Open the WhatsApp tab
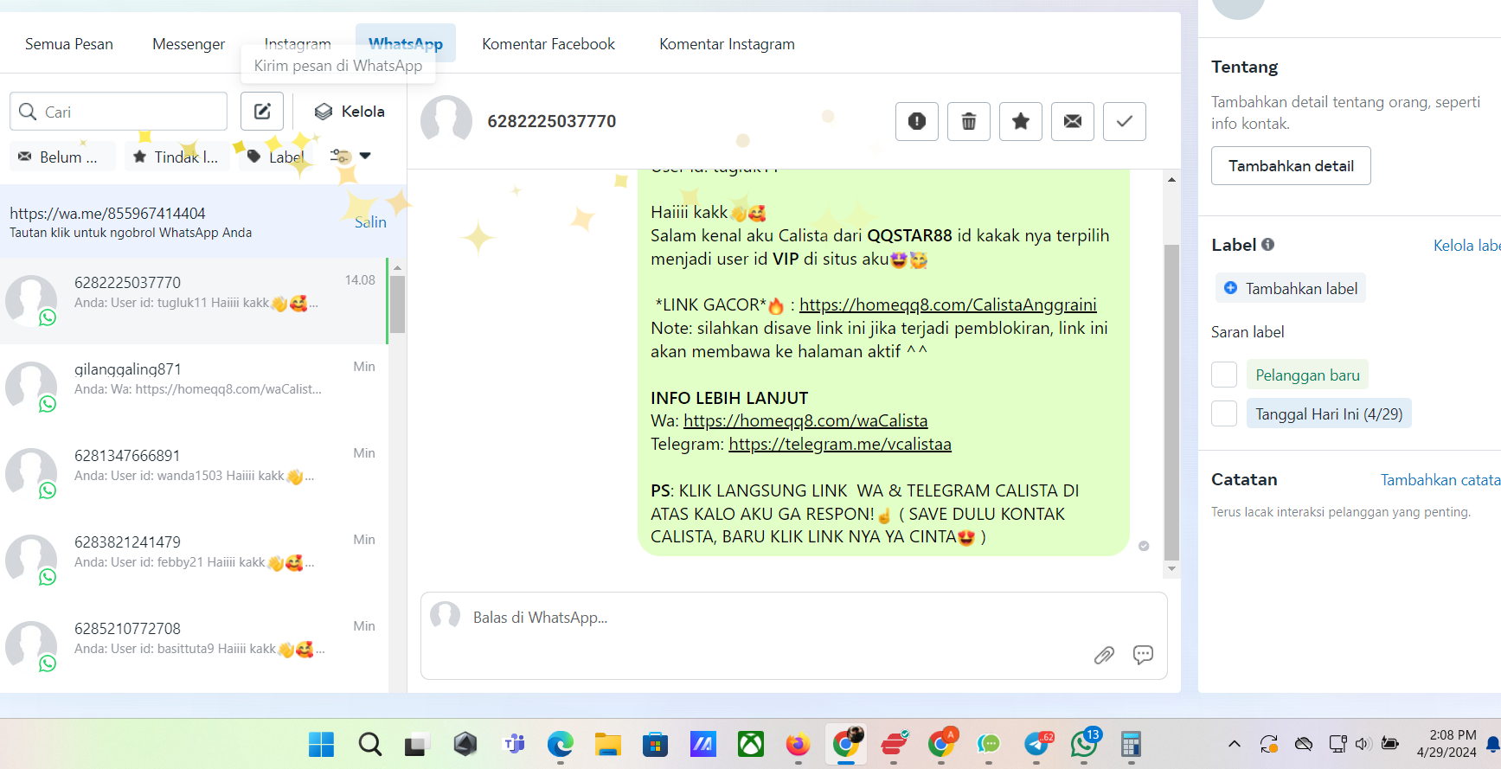1501x769 pixels. point(406,43)
